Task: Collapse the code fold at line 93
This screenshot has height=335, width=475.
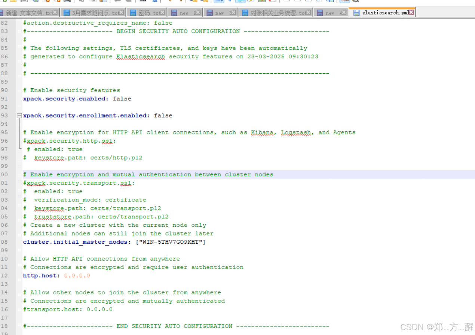Action: coord(19,115)
